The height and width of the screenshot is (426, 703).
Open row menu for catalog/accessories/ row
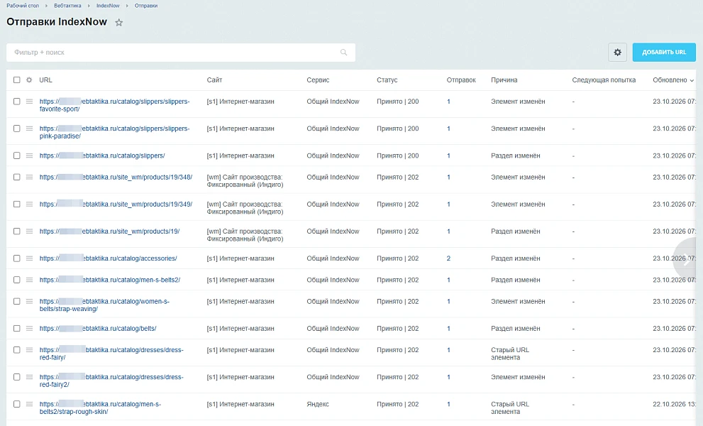pyautogui.click(x=29, y=258)
